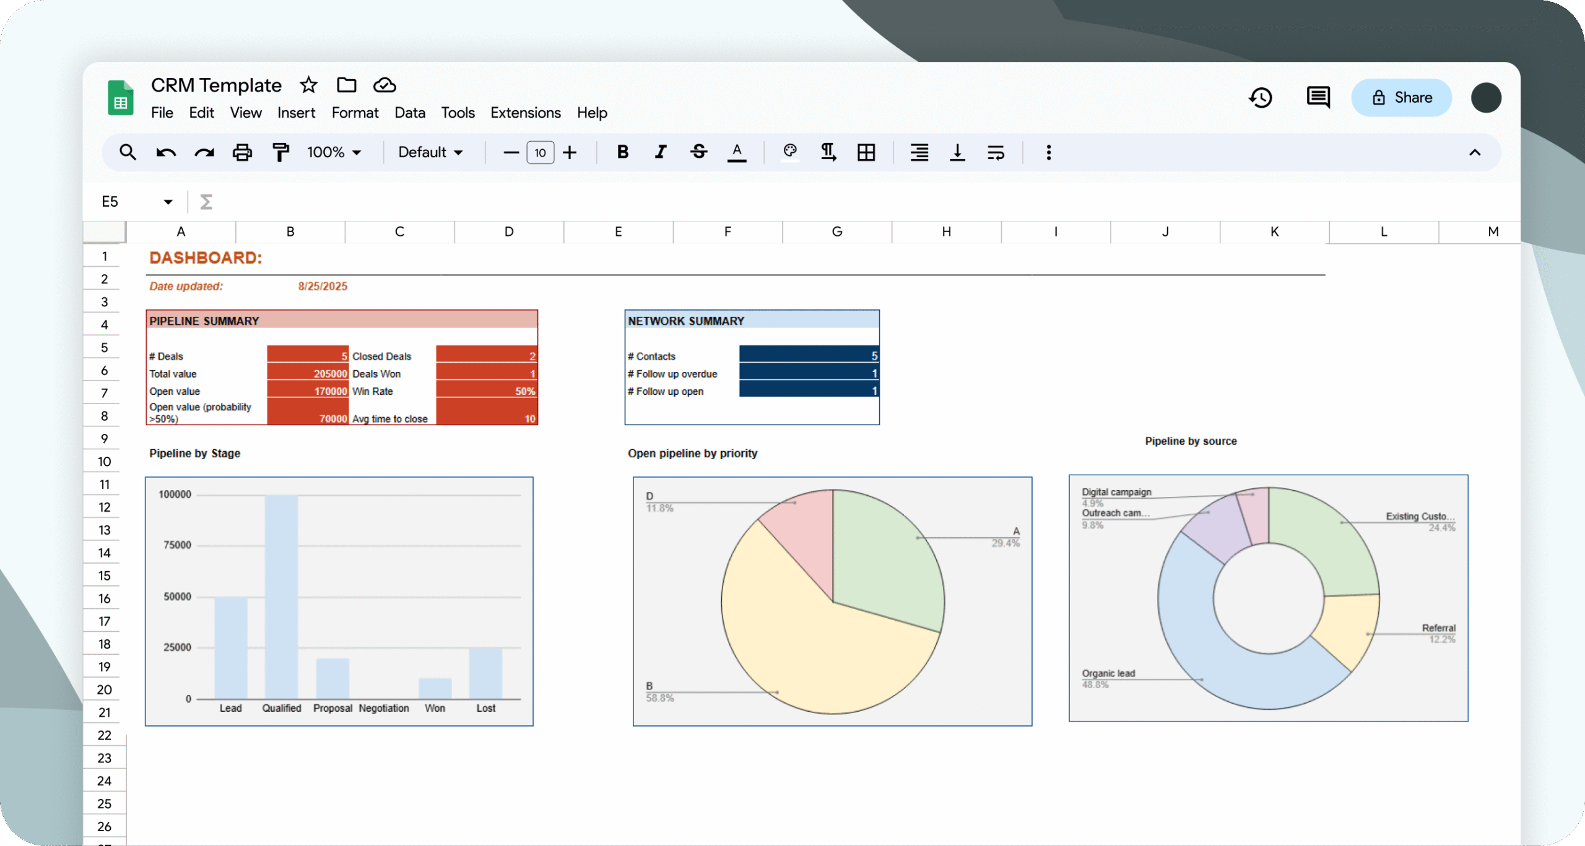The image size is (1585, 846).
Task: Click the print icon
Action: pyautogui.click(x=242, y=152)
